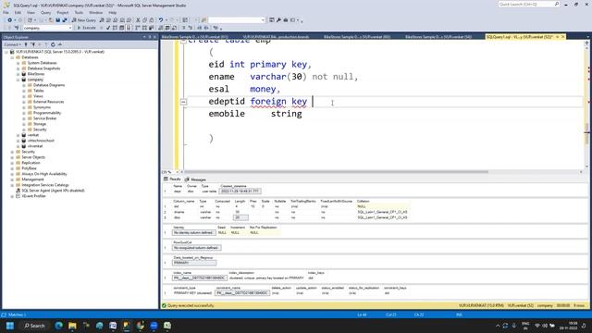Viewport: 592px width, 333px height.
Task: Select the Database Diagrams tree item
Action: 49,85
